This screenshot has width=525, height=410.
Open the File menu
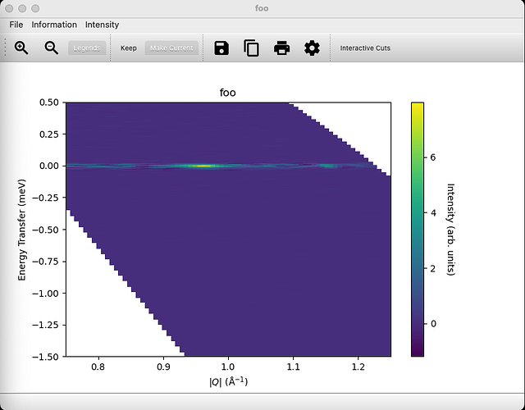click(x=16, y=25)
